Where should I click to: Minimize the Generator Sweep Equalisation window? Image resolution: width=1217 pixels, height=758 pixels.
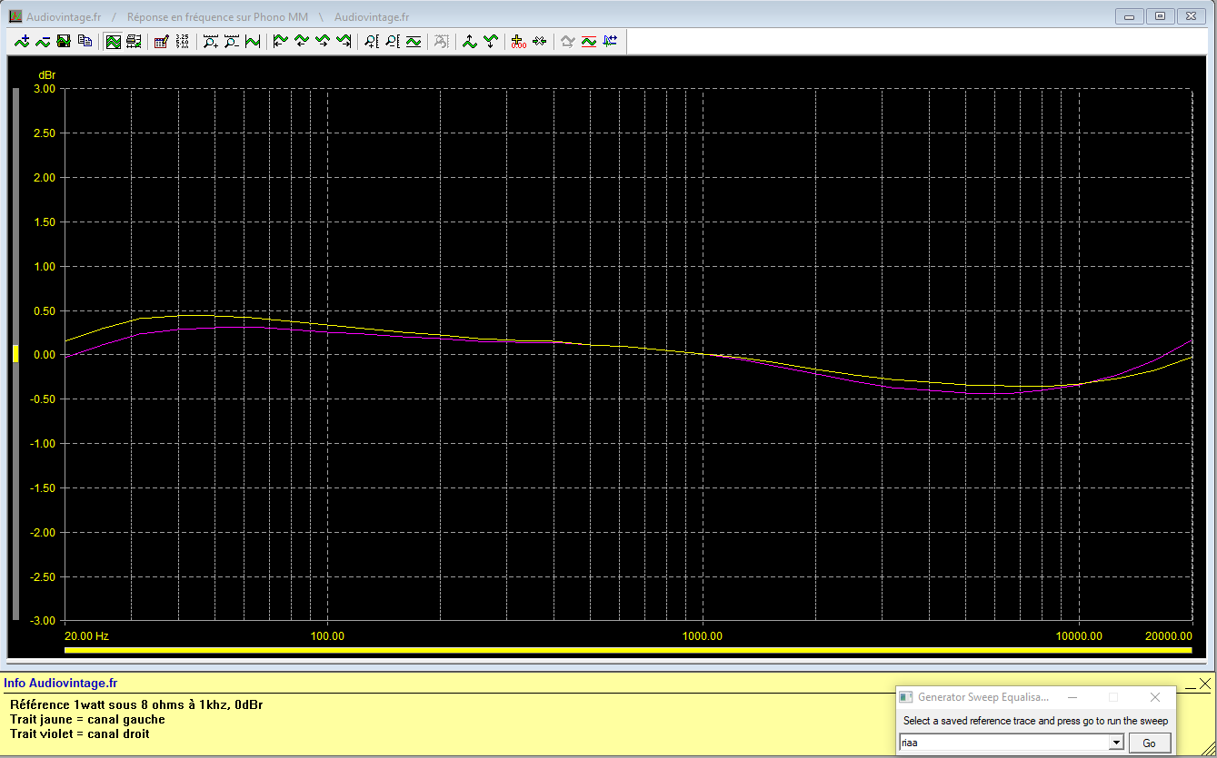1072,697
